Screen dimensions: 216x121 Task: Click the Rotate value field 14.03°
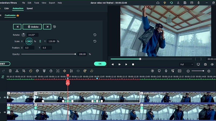pyautogui.click(x=32, y=35)
